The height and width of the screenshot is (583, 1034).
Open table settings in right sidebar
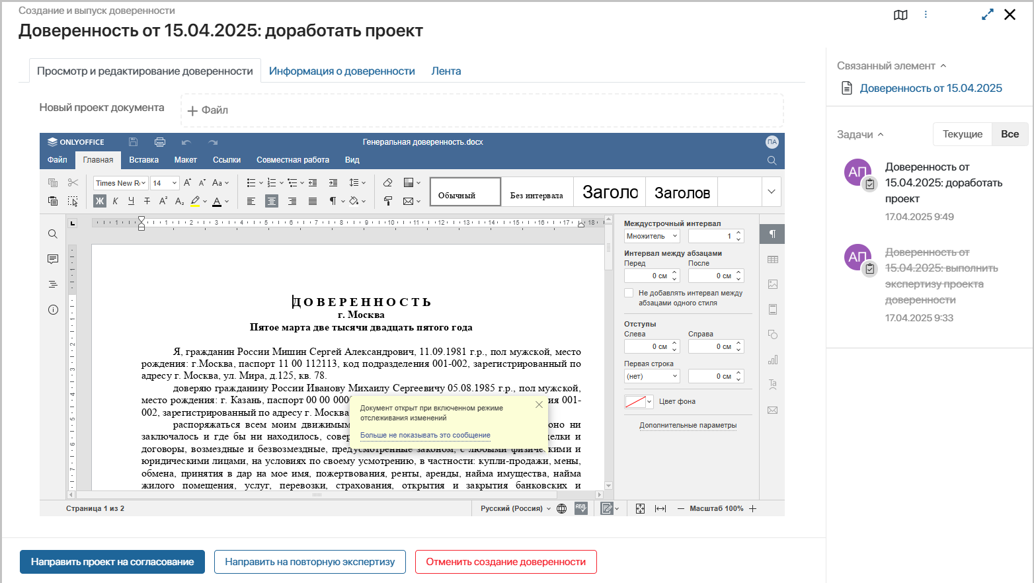click(x=772, y=260)
